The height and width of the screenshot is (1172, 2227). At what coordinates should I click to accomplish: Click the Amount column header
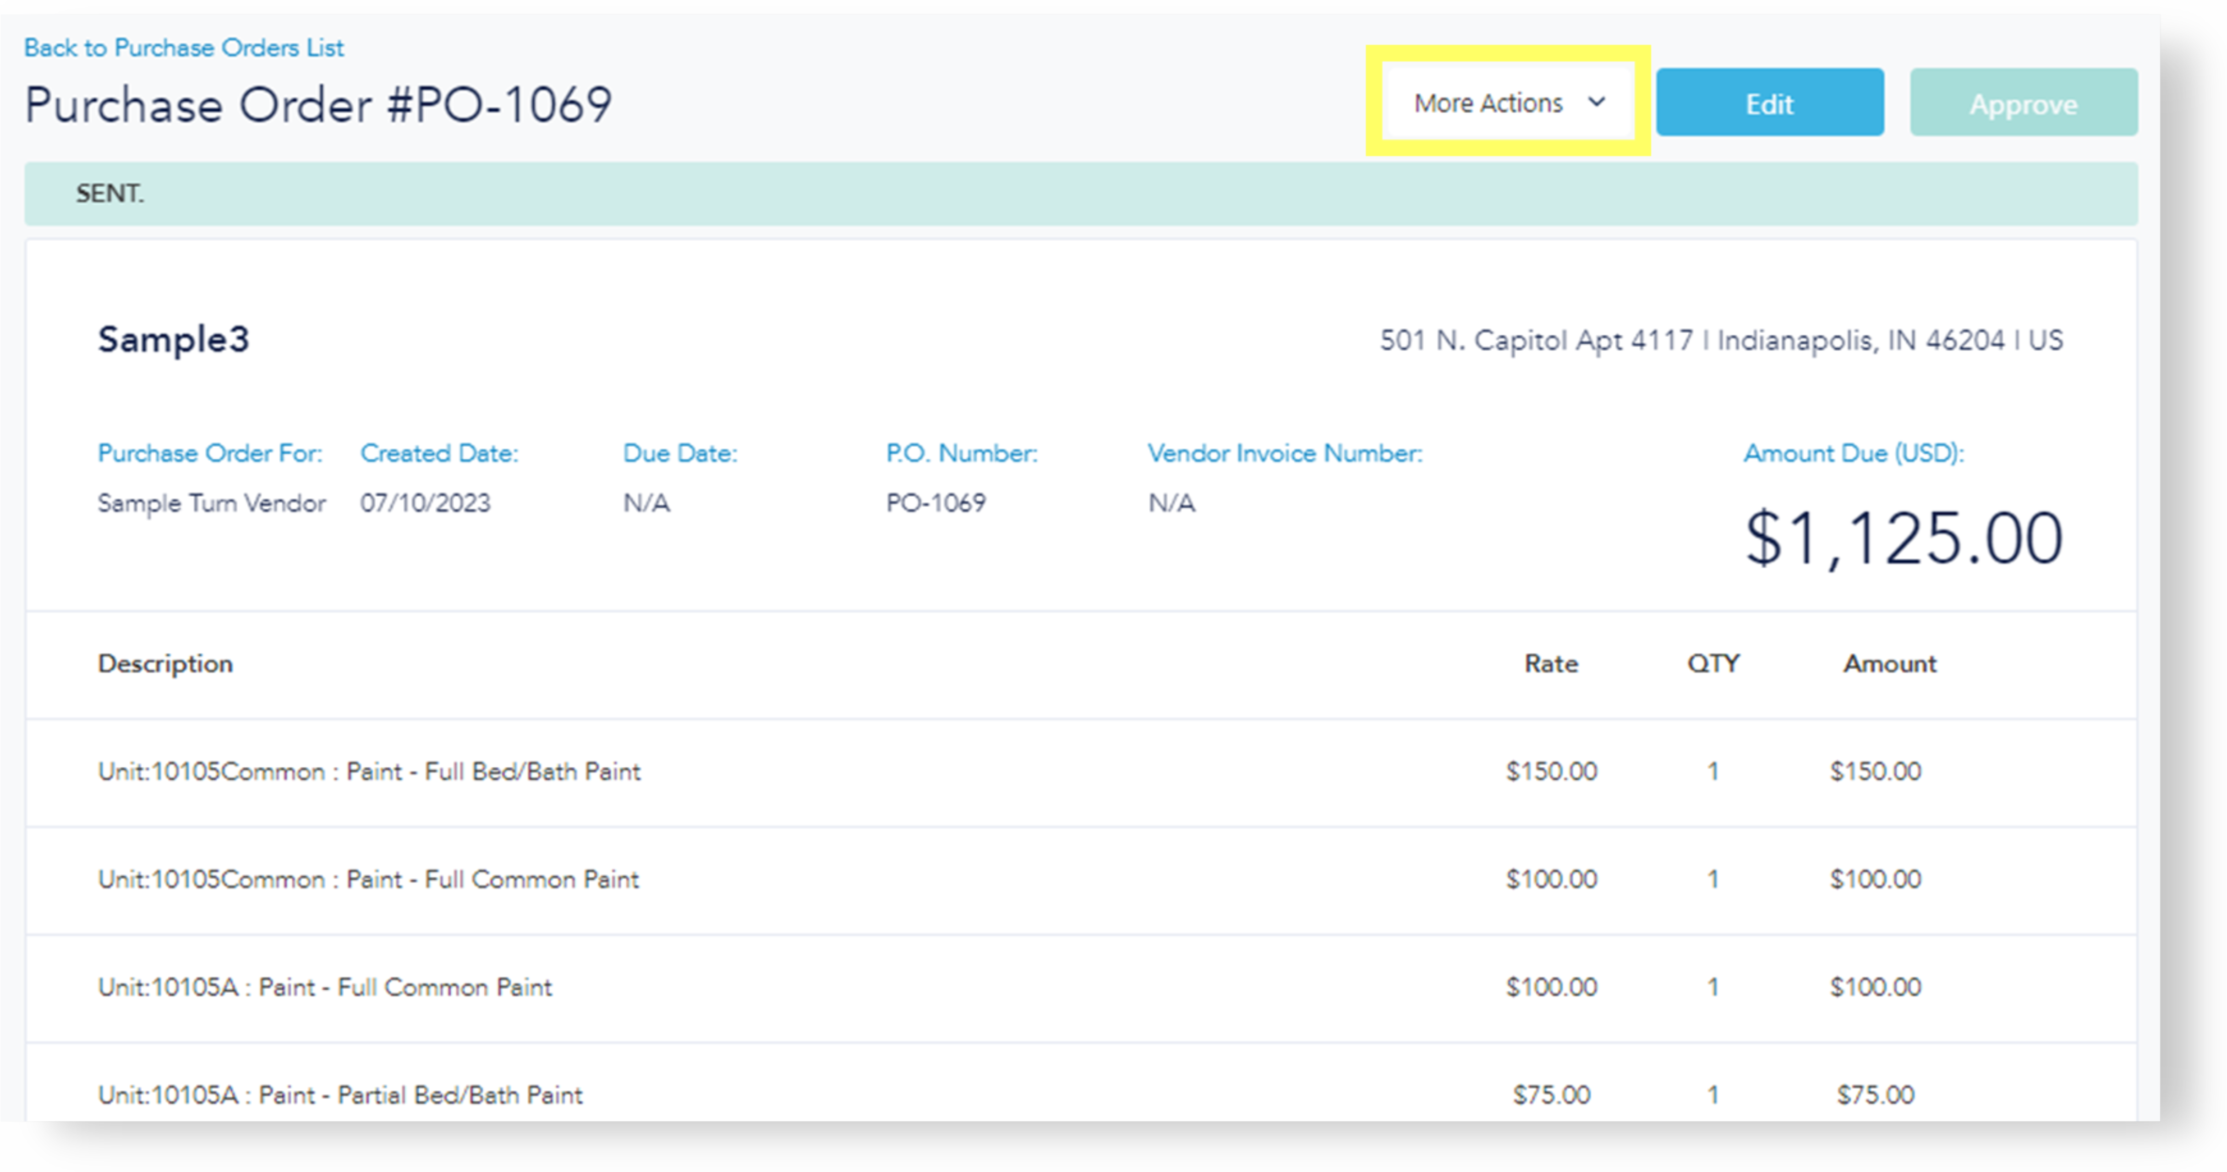1889,663
